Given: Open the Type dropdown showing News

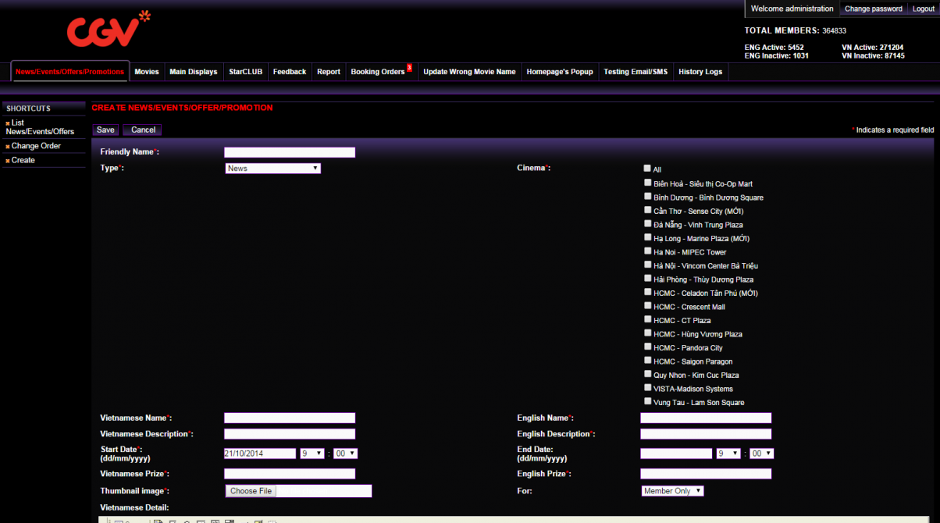Looking at the screenshot, I should (x=272, y=168).
